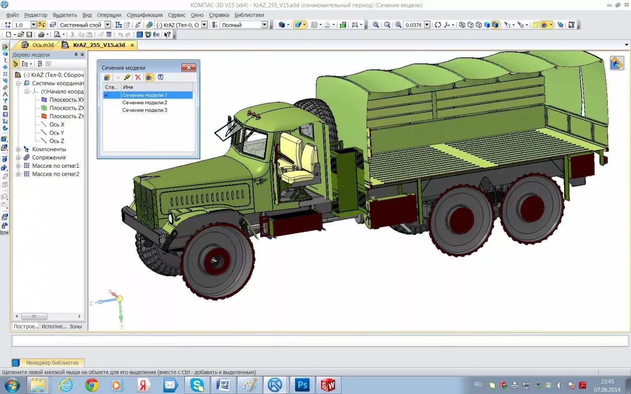Click the message input field below viewport
The image size is (631, 394).
click(320, 341)
